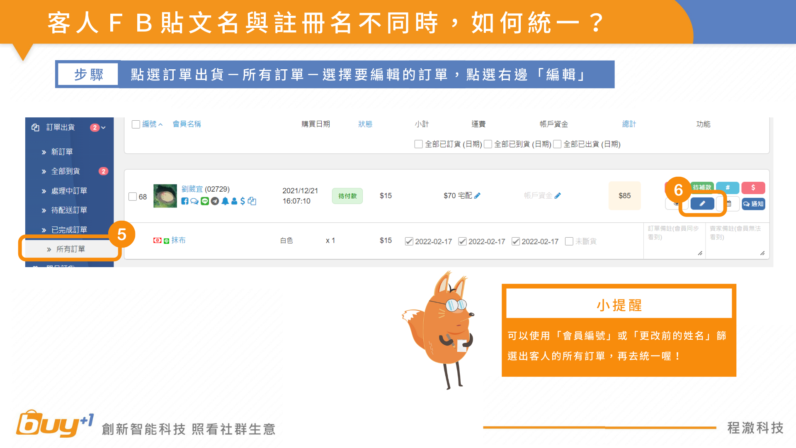The image size is (796, 448).
Task: Open 全部到貨 in the sidebar
Action: click(66, 171)
